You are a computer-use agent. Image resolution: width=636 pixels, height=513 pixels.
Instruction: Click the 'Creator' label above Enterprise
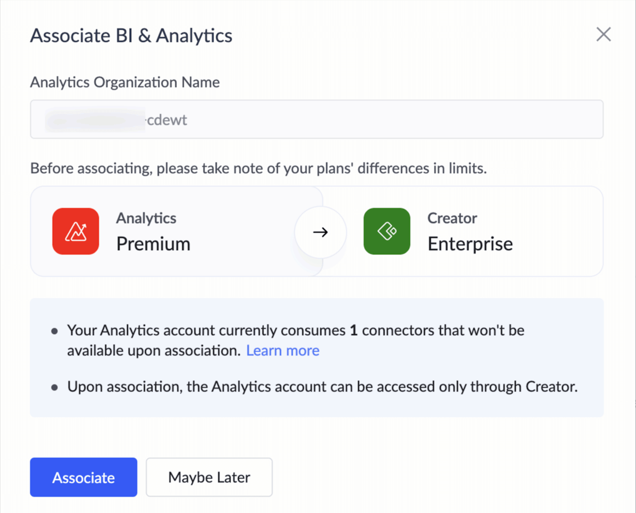click(452, 218)
